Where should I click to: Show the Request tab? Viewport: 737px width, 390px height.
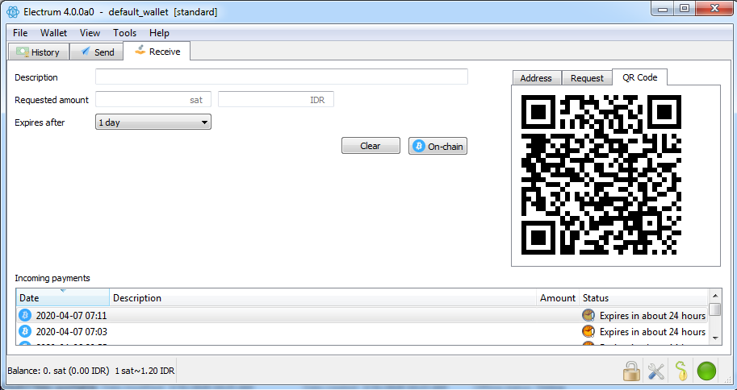(x=587, y=78)
